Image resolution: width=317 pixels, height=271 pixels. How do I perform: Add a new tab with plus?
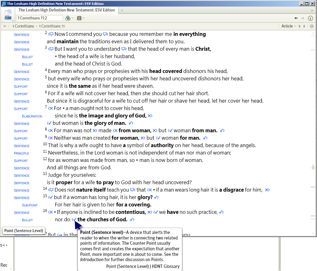[122, 10]
